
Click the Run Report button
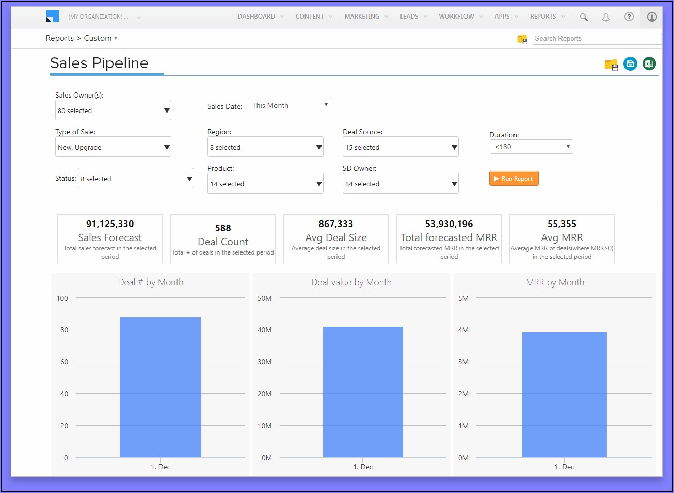[x=513, y=179]
